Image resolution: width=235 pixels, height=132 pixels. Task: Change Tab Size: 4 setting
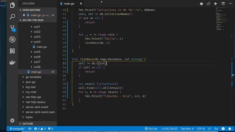click(x=187, y=129)
